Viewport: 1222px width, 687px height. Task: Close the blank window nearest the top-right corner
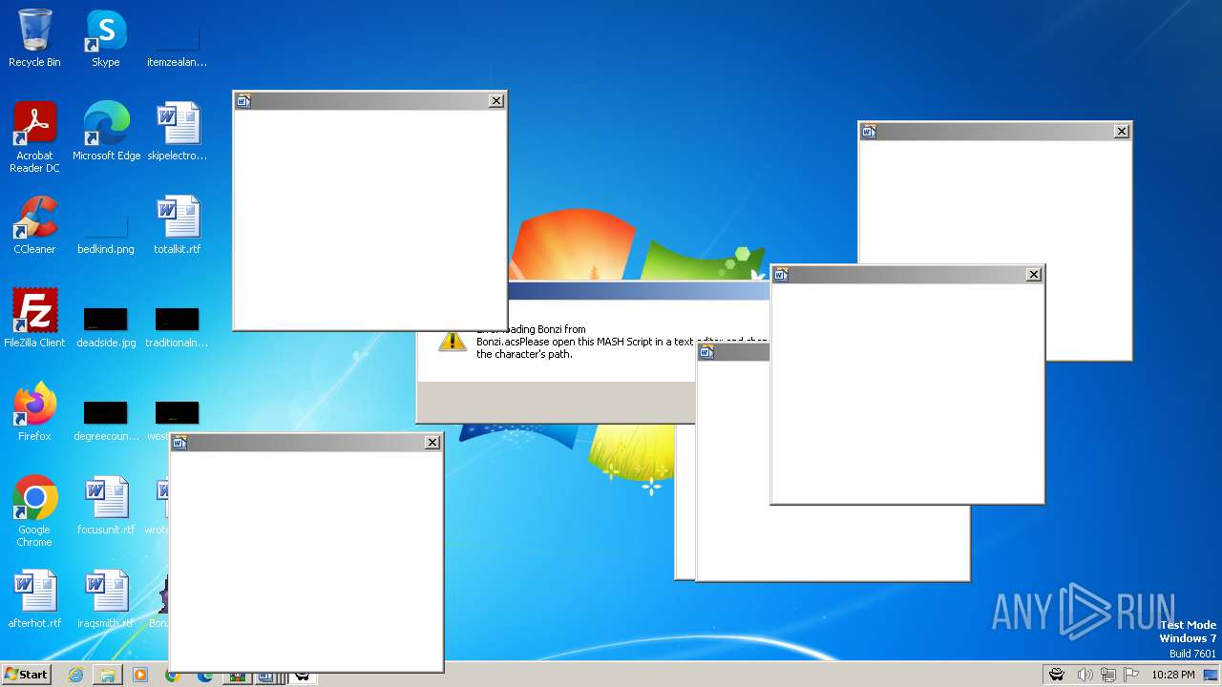coord(1122,132)
